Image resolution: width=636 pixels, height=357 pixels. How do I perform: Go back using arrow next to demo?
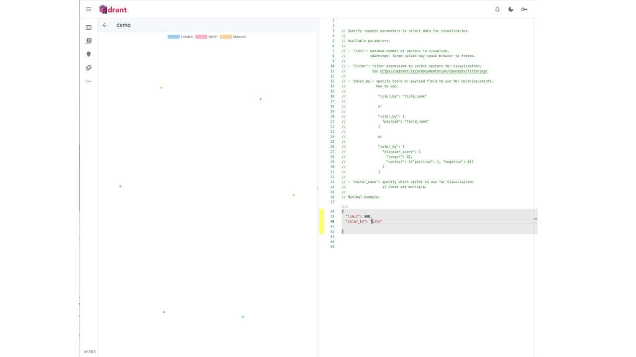pyautogui.click(x=105, y=25)
